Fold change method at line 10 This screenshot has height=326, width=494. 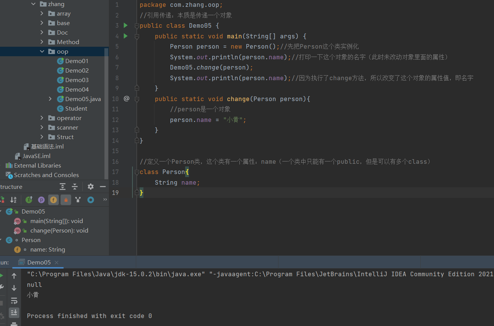137,99
